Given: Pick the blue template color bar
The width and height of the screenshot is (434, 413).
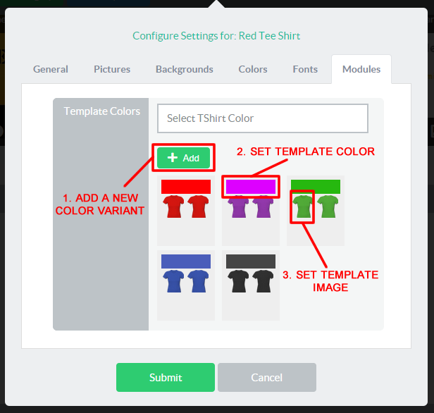Looking at the screenshot, I should point(186,261).
